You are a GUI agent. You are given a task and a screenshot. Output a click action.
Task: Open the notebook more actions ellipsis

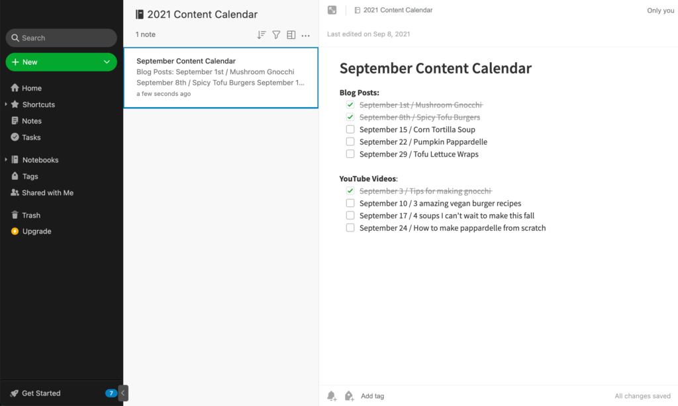tap(305, 35)
